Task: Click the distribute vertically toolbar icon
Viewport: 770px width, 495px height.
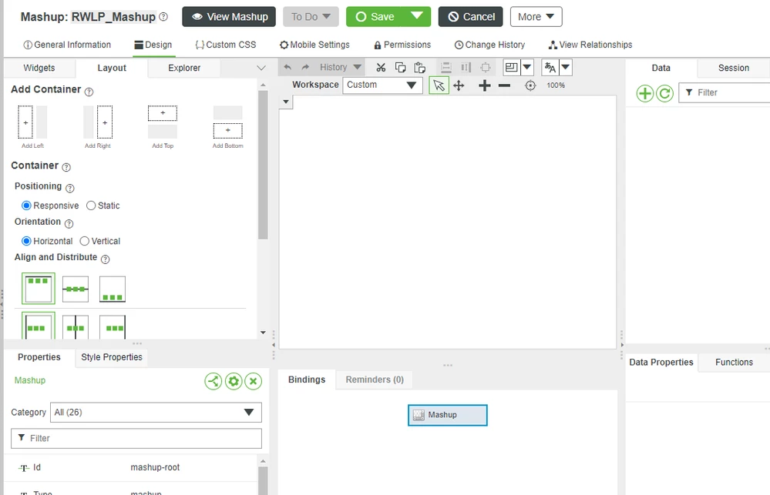Action: coord(446,67)
